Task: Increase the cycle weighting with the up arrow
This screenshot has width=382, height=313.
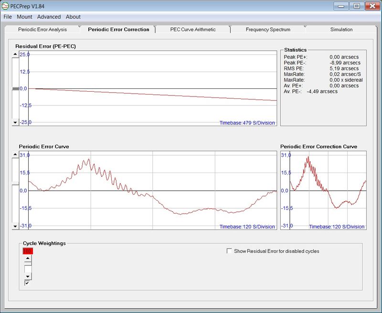Action: pyautogui.click(x=28, y=258)
